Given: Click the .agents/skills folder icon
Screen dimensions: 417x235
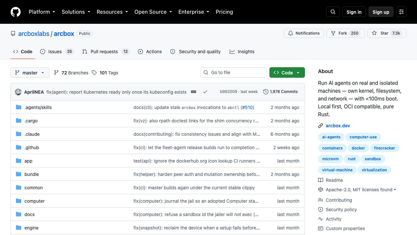Looking at the screenshot, I should point(19,107).
